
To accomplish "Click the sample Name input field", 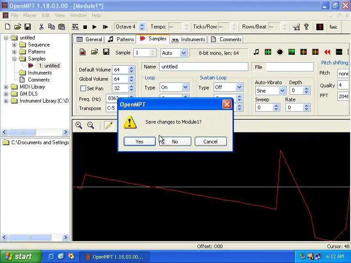I will [x=204, y=67].
